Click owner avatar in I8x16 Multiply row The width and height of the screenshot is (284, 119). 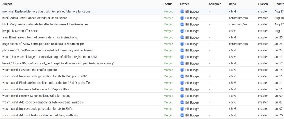[x=182, y=76]
